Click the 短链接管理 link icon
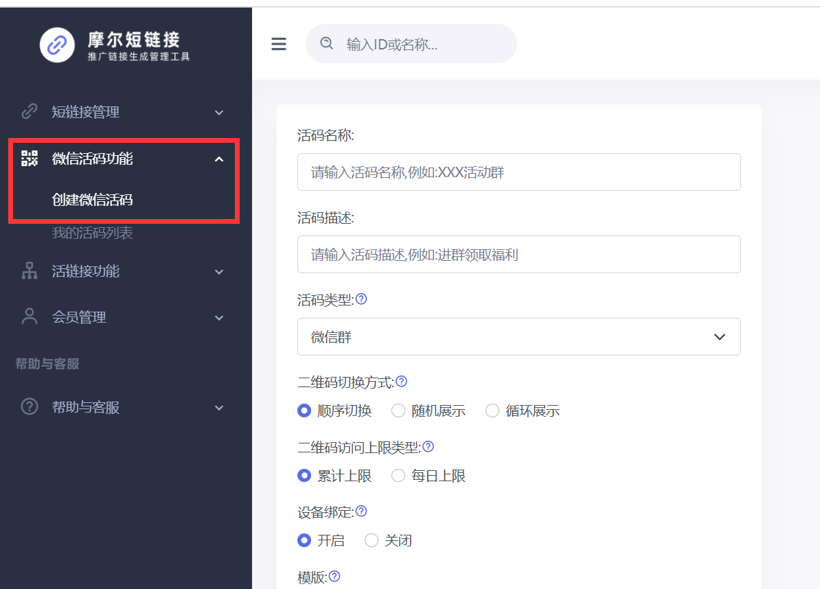Screen dimensions: 820x589 tap(30, 111)
